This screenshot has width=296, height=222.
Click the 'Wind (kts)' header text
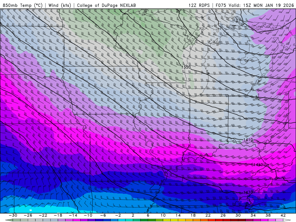pyautogui.click(x=60, y=5)
